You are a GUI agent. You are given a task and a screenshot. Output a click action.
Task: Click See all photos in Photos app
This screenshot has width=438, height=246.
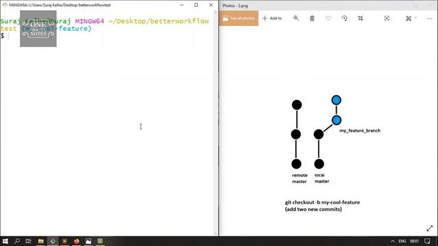(x=239, y=18)
